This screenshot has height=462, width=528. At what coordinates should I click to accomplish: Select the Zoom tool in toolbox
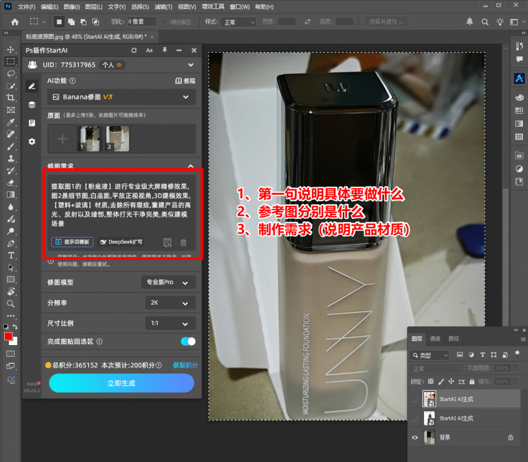click(10, 304)
